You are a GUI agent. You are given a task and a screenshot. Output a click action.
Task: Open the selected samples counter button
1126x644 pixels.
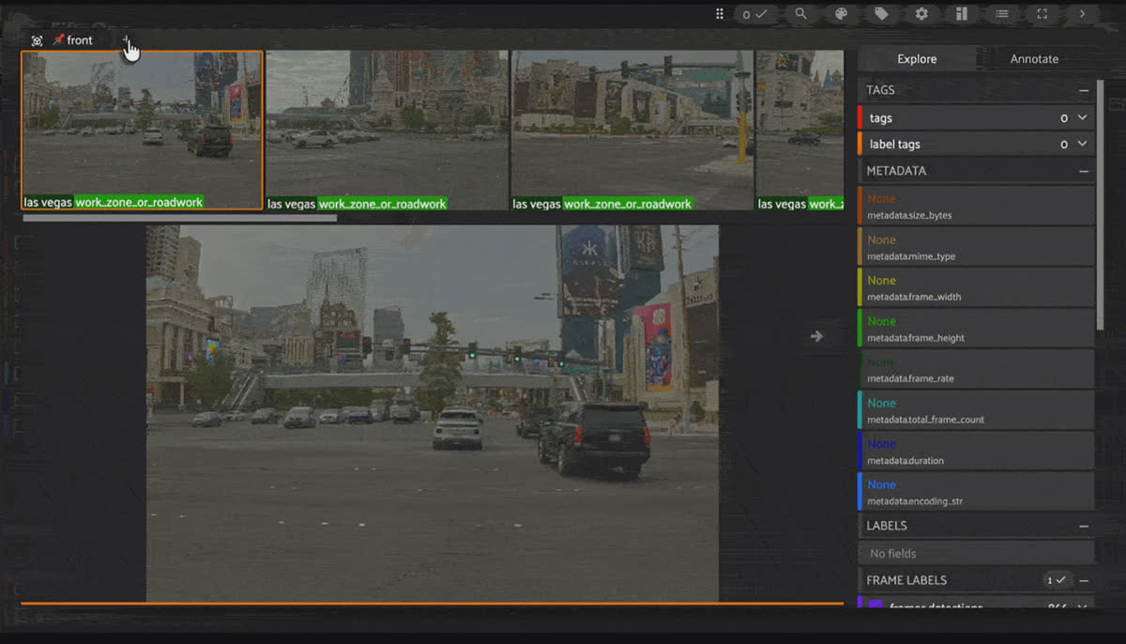click(x=755, y=14)
